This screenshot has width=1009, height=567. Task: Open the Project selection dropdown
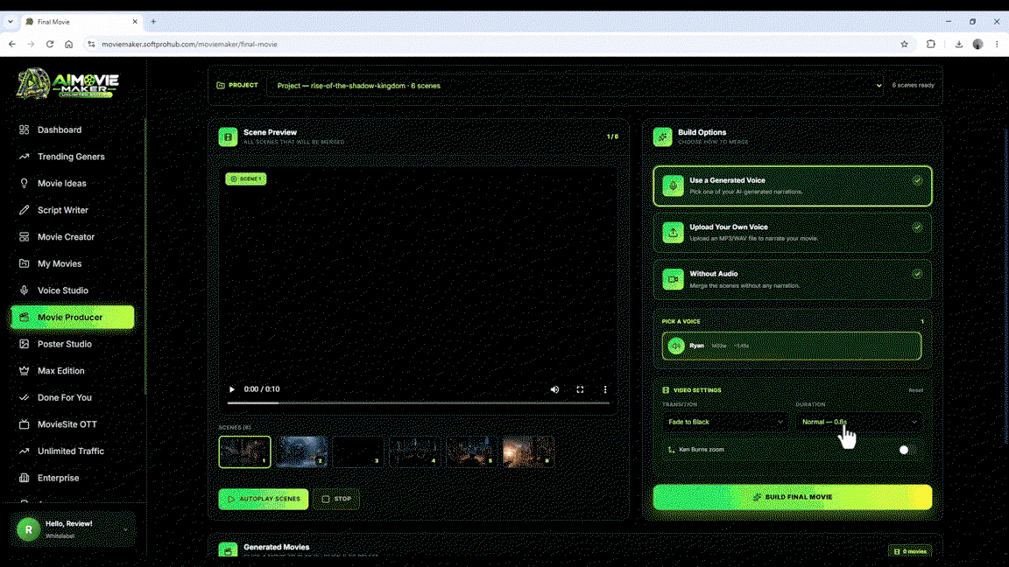click(x=576, y=86)
